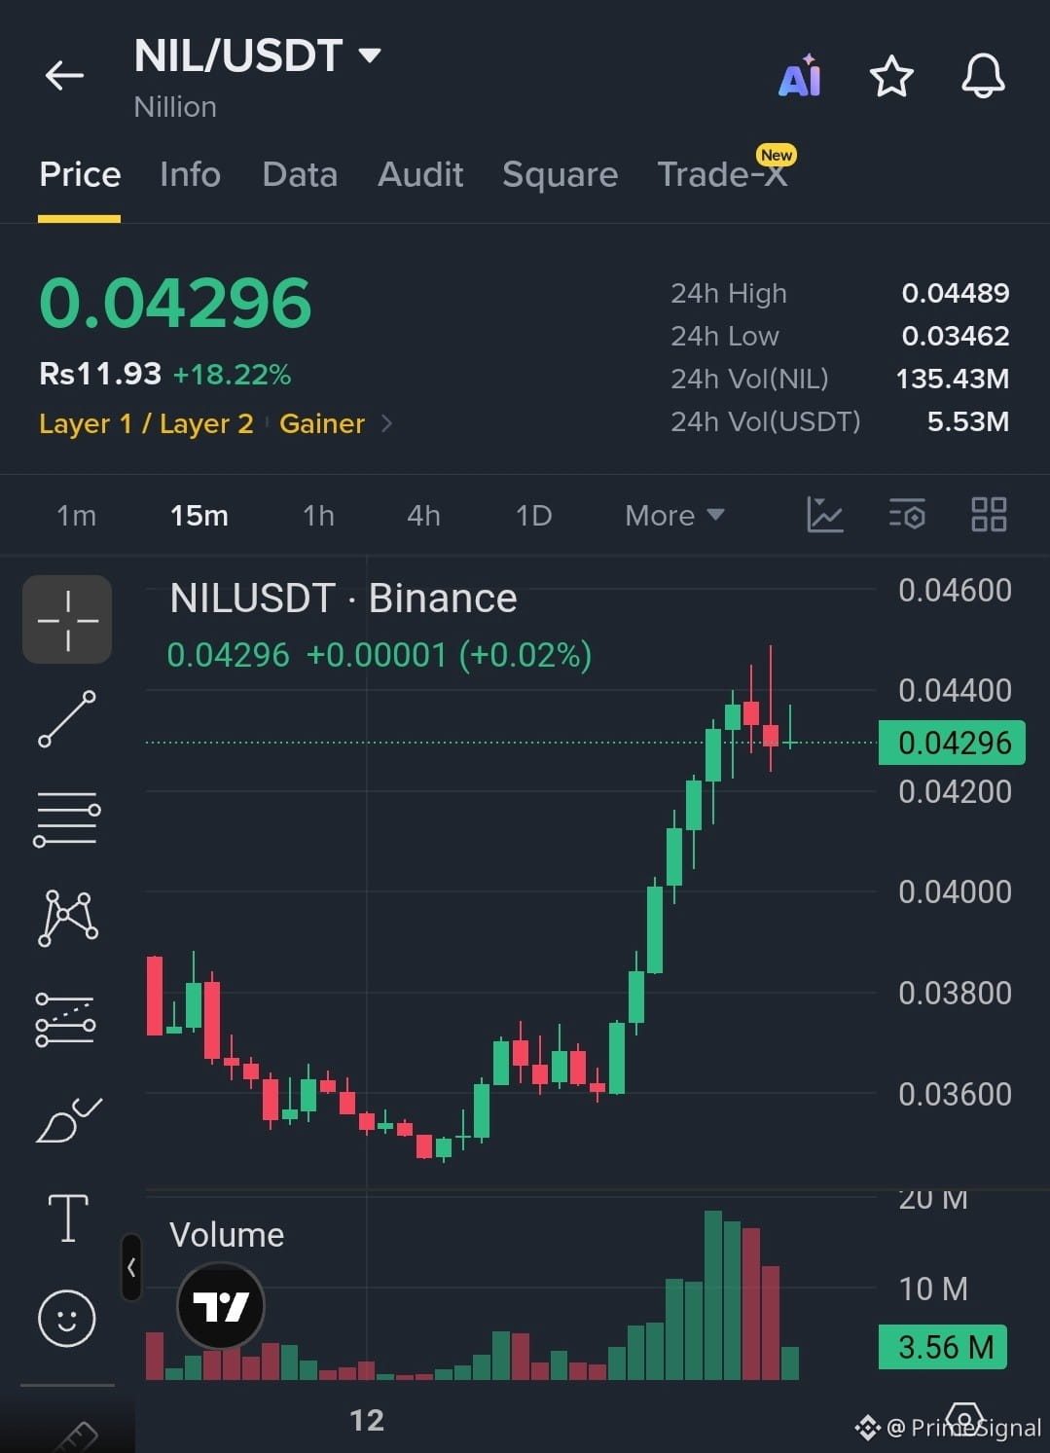Click the large 0.04296 price

pos(175,303)
